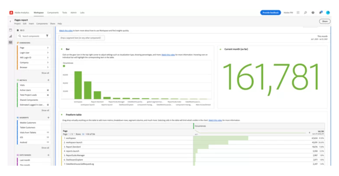Click the Segments section header
Screen dimensions: 339x176
pyautogui.click(x=24, y=118)
